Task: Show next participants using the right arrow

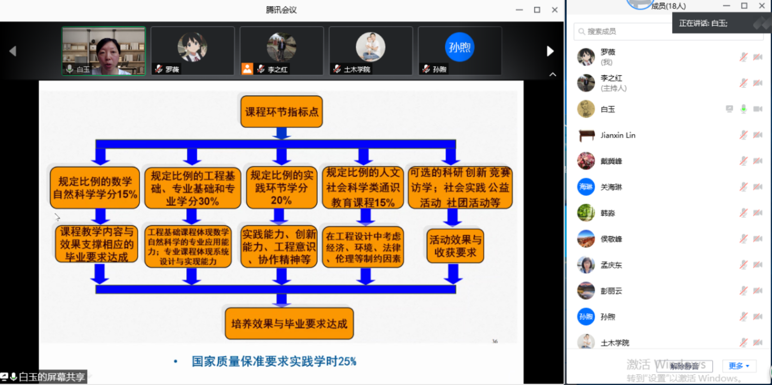Action: 550,51
